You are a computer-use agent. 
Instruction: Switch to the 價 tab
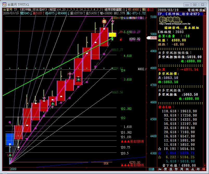point(165,169)
